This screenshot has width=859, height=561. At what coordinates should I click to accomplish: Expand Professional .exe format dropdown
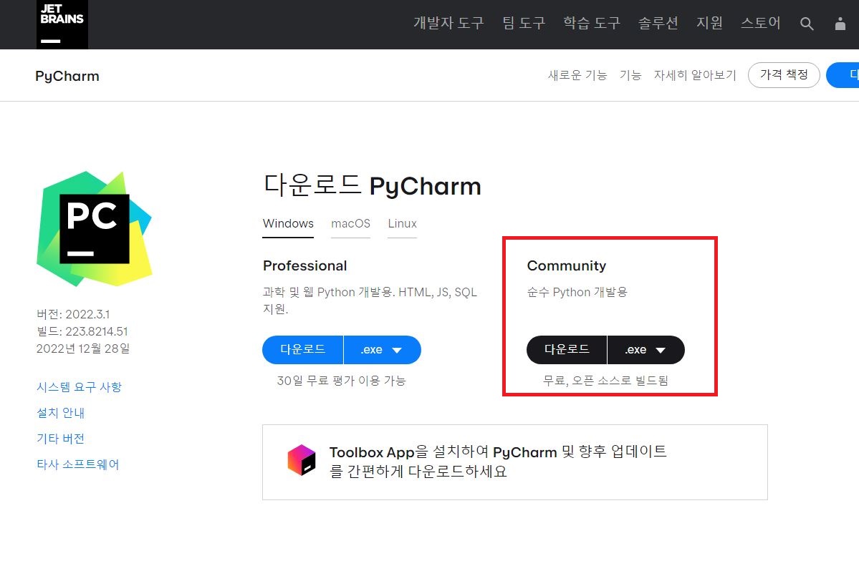tap(383, 350)
